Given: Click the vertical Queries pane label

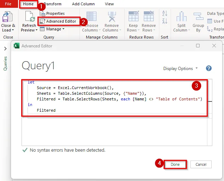Looking at the screenshot, I should point(5,64).
